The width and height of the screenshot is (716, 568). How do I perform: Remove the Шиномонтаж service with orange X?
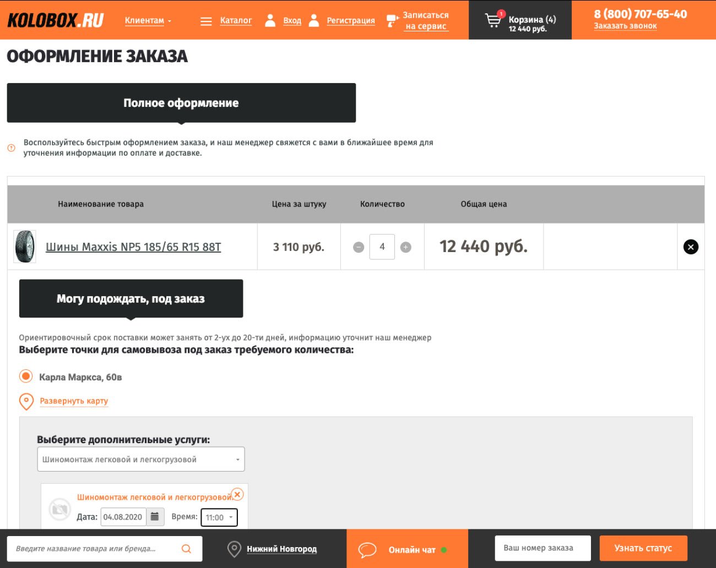coord(237,494)
